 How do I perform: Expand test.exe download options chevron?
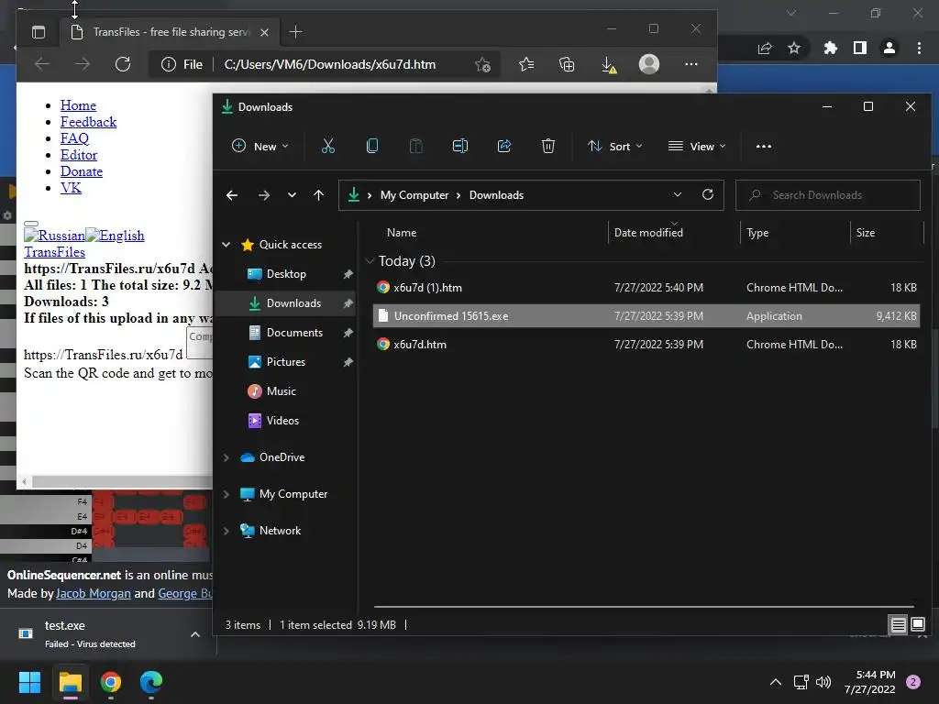pos(195,634)
